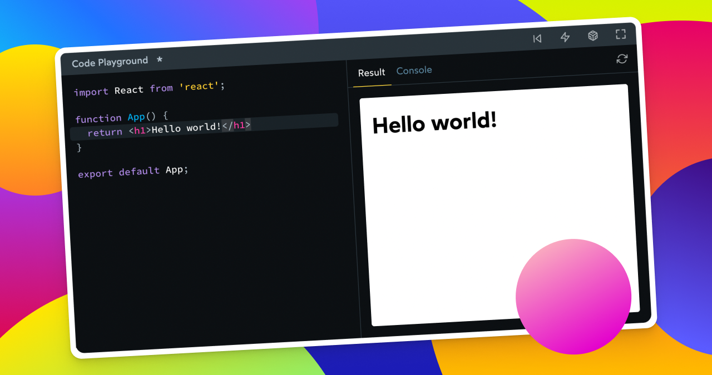Refresh the preview with the reload icon
This screenshot has width=712, height=375.
click(x=622, y=59)
